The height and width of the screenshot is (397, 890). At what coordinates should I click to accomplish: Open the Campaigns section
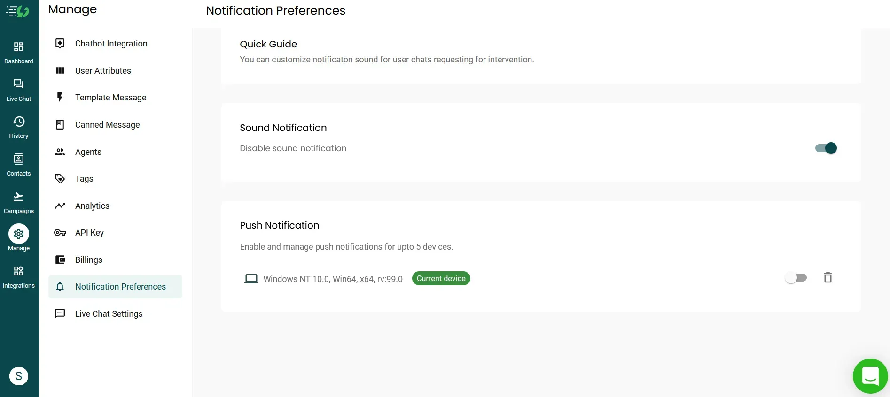[19, 202]
